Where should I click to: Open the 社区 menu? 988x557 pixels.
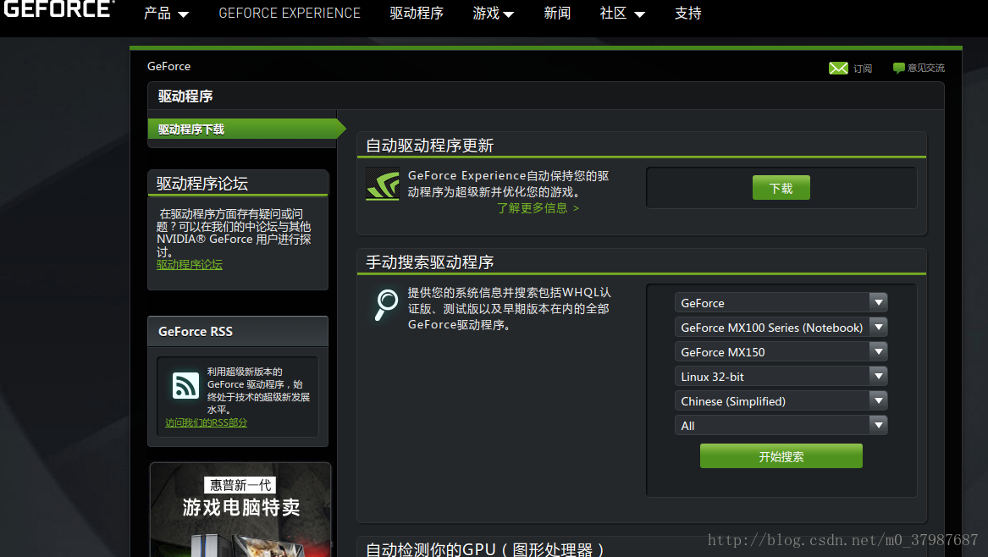[622, 14]
